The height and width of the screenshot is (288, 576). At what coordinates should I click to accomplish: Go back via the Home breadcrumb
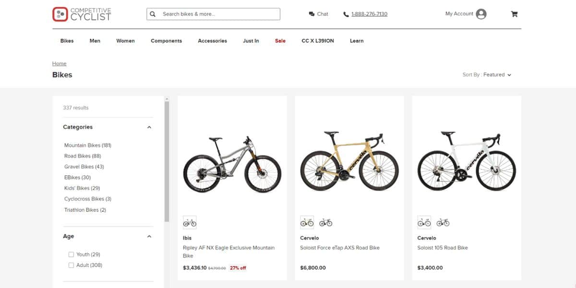[x=59, y=63]
